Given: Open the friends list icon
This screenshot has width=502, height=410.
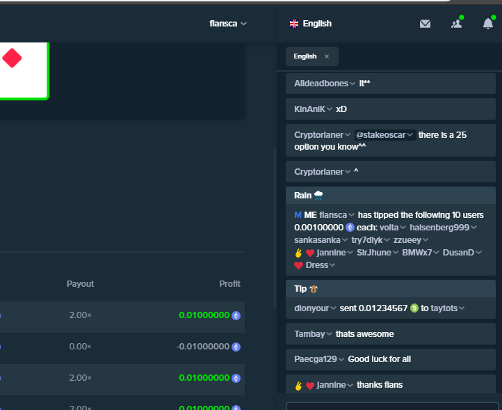Looking at the screenshot, I should (457, 24).
